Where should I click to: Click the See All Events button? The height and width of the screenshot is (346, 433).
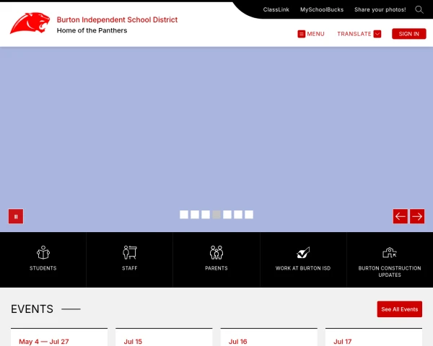pos(400,309)
